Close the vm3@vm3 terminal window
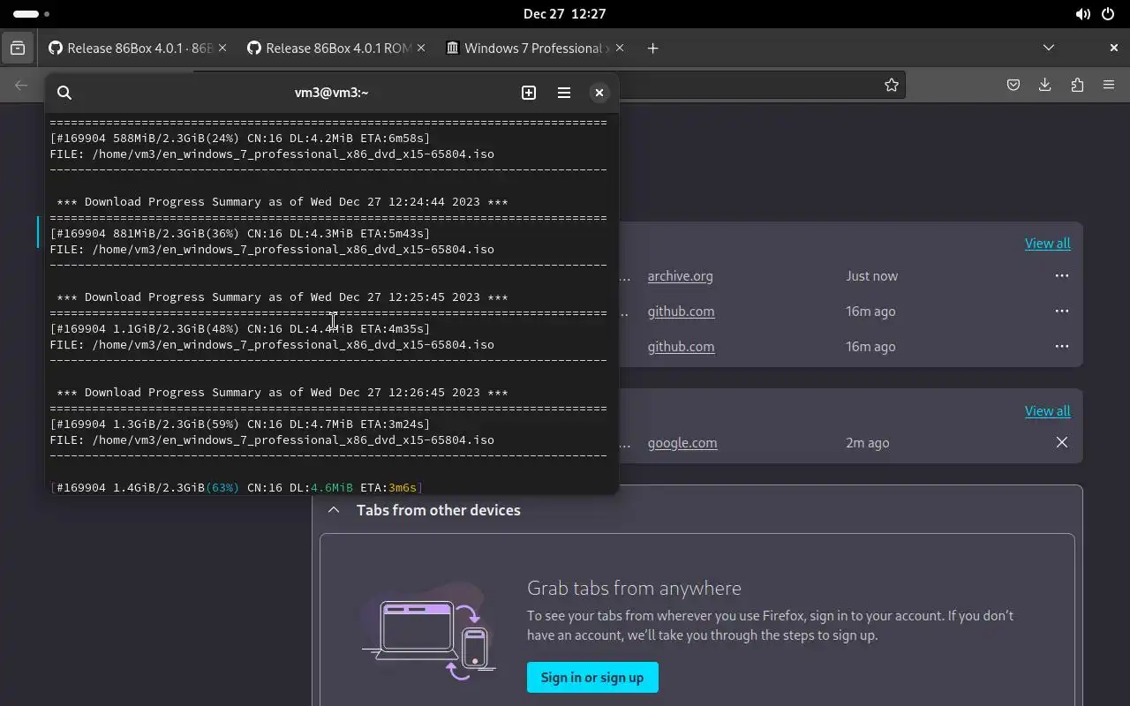Image resolution: width=1130 pixels, height=706 pixels. [599, 93]
